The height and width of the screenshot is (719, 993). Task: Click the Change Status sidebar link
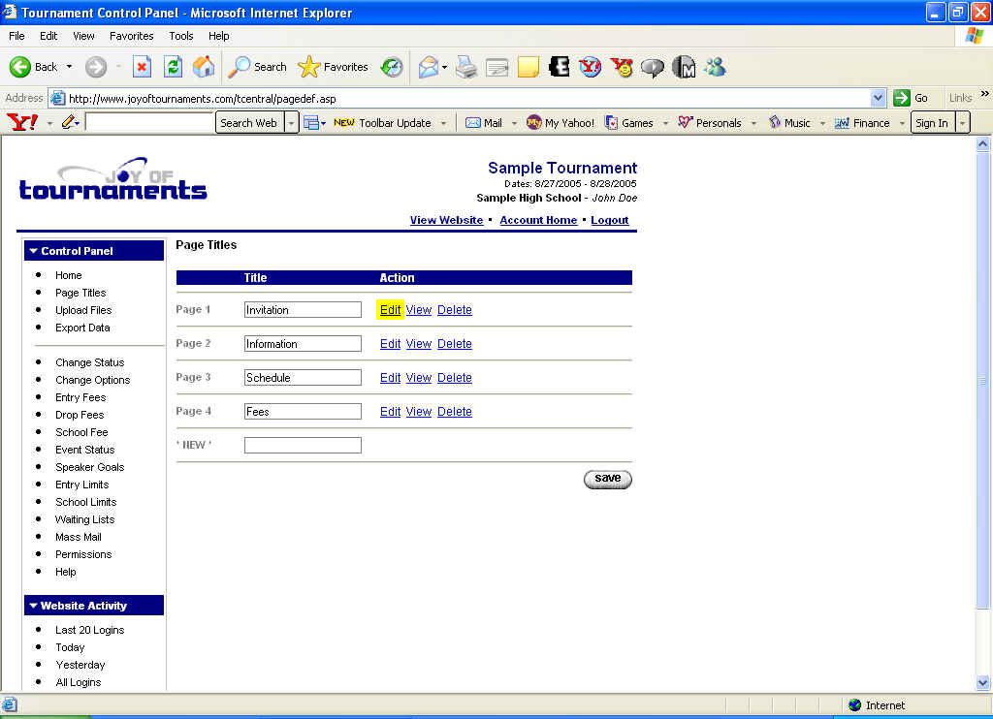coord(89,362)
